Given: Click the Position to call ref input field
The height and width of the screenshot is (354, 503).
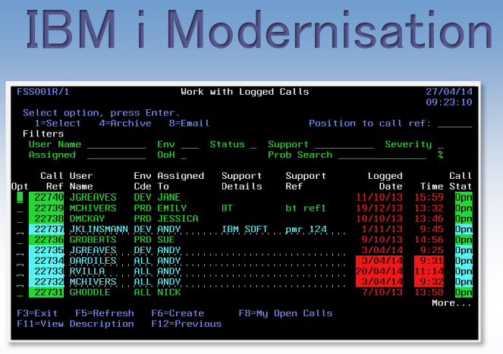Looking at the screenshot, I should coord(454,124).
